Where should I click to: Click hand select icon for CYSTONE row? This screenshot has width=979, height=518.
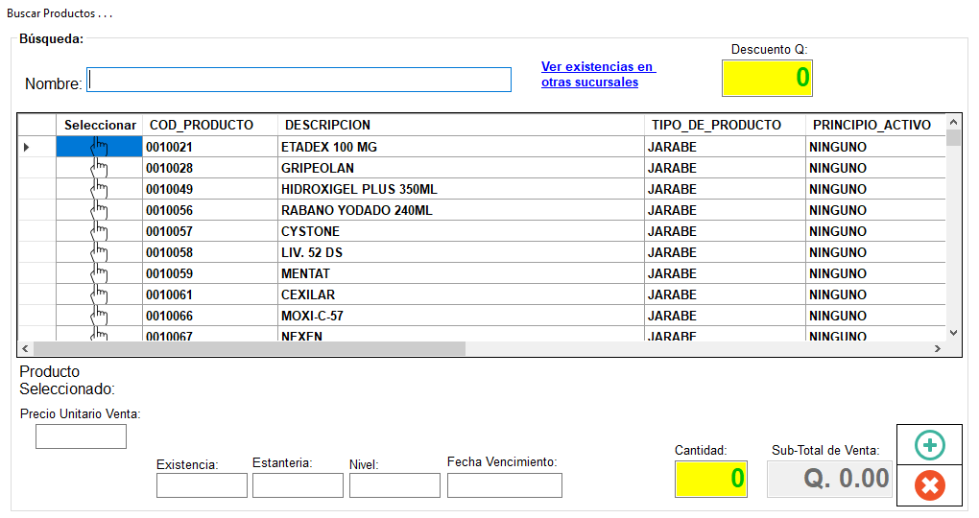pyautogui.click(x=100, y=231)
